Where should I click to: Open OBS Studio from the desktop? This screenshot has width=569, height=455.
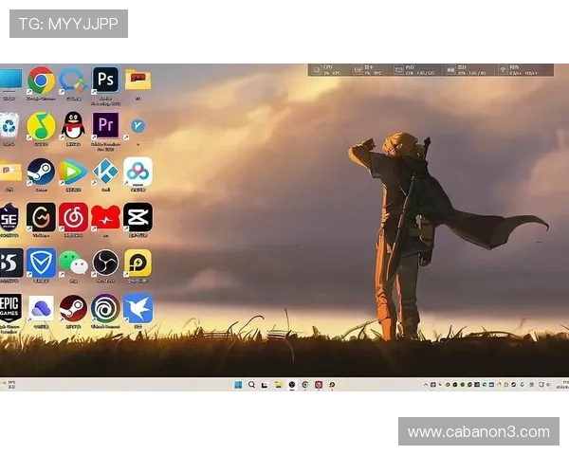pyautogui.click(x=105, y=264)
